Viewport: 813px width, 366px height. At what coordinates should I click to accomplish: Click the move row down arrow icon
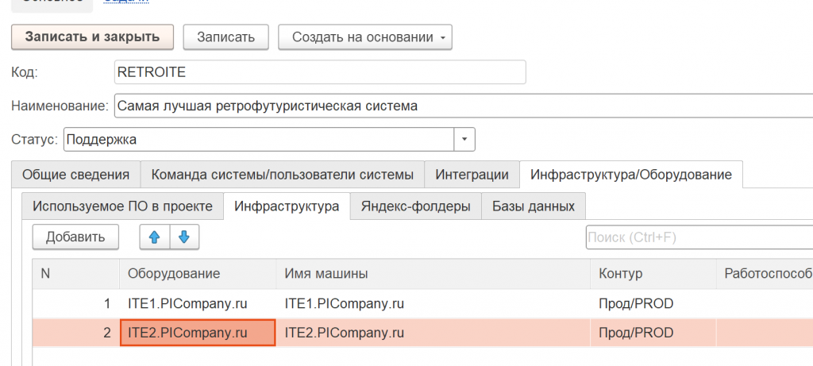coord(184,237)
